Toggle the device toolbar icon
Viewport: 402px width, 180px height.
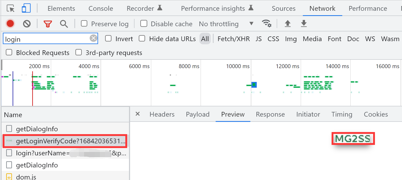pyautogui.click(x=26, y=9)
